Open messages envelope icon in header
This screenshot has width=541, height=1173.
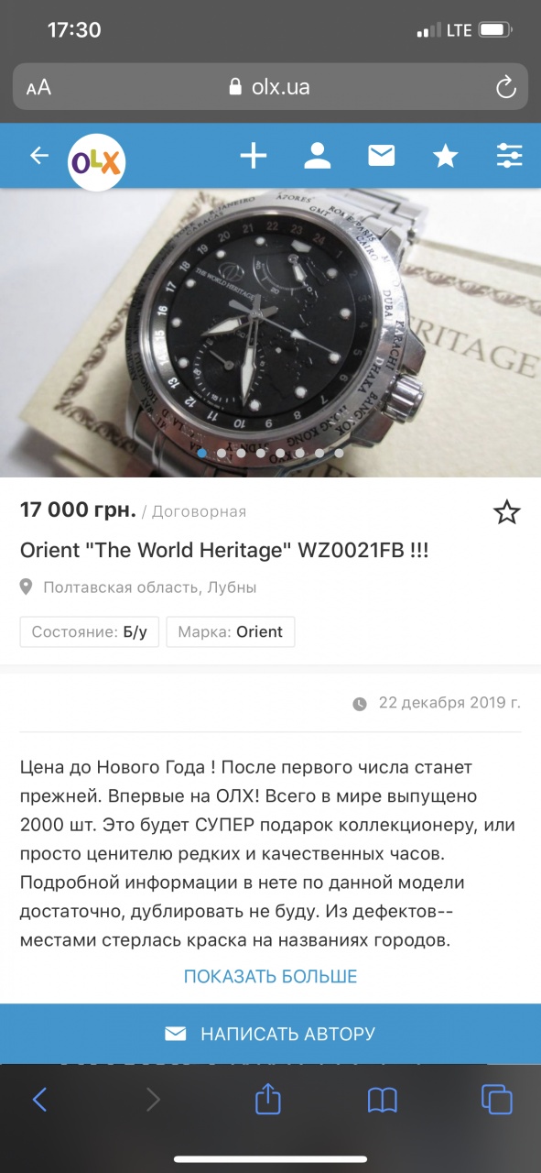click(381, 156)
